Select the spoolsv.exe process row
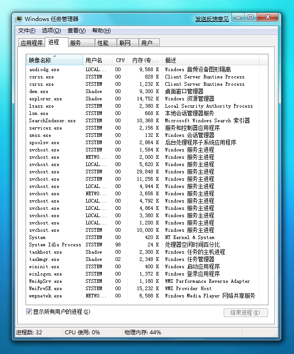 (147, 142)
